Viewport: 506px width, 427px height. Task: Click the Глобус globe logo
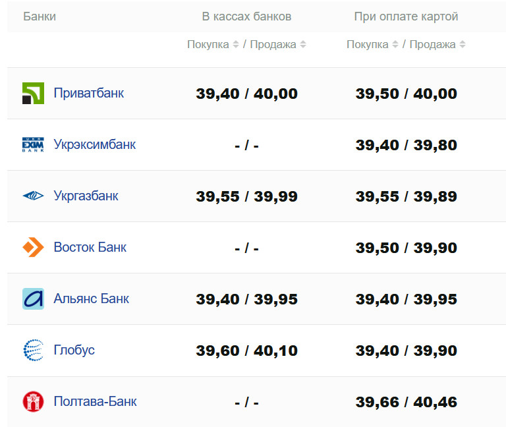pos(33,350)
